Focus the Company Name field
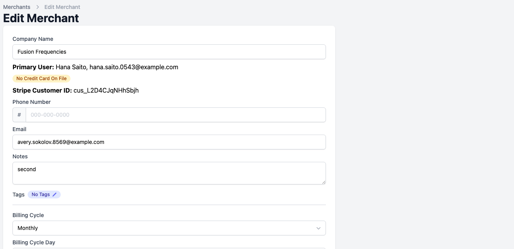The image size is (514, 249). [x=169, y=52]
